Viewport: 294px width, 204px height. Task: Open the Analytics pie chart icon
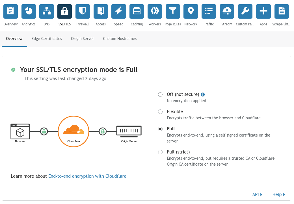(x=29, y=11)
